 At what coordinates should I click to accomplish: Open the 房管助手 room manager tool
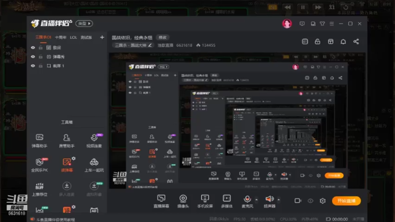67,141
